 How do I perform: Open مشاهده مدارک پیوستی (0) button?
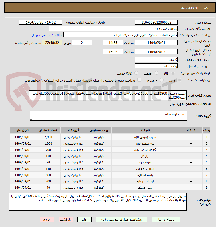122,220
